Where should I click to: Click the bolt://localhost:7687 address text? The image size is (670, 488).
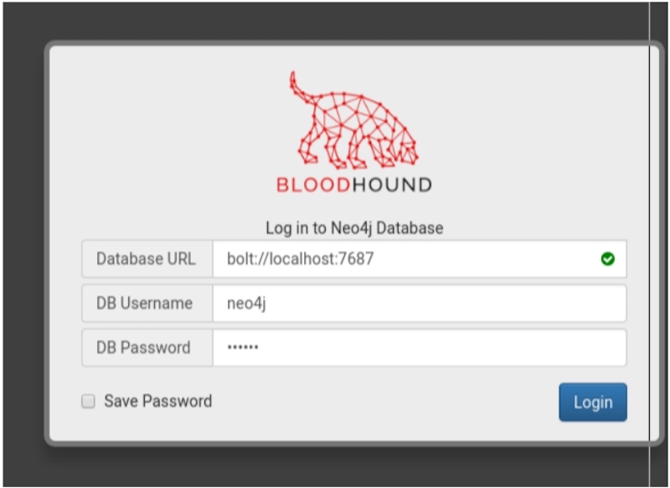(301, 259)
